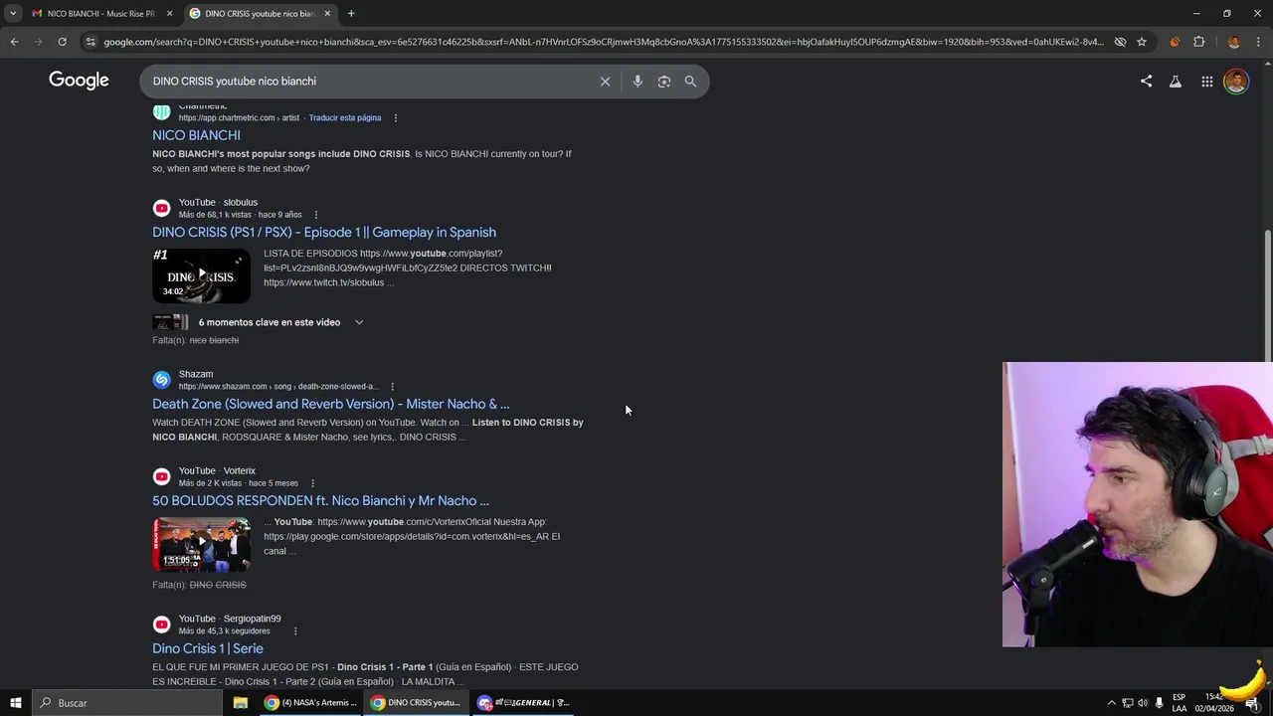Click the Shazam site favicon
Screen dimensions: 1273x716
coord(161,380)
